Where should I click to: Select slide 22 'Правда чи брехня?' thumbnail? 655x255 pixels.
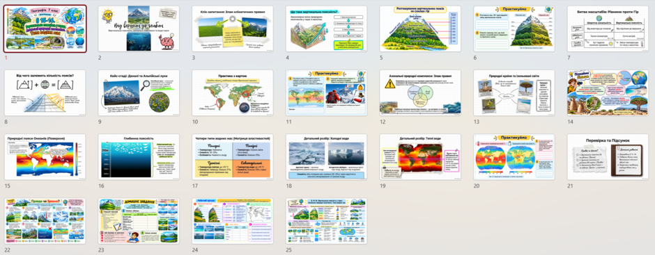point(45,221)
